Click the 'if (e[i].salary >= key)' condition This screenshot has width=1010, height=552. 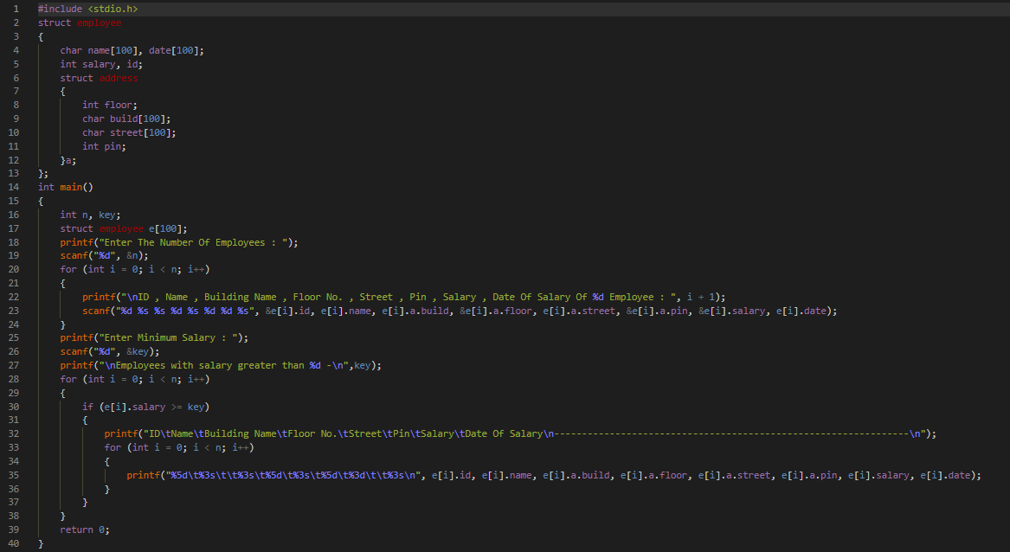(x=145, y=407)
